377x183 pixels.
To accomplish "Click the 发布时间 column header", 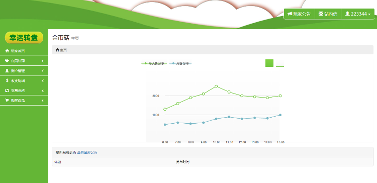I will (182, 162).
